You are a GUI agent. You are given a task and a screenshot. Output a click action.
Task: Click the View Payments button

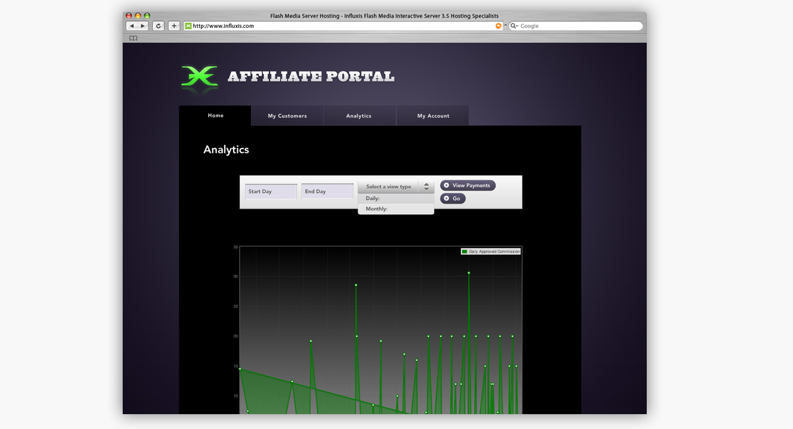click(468, 185)
